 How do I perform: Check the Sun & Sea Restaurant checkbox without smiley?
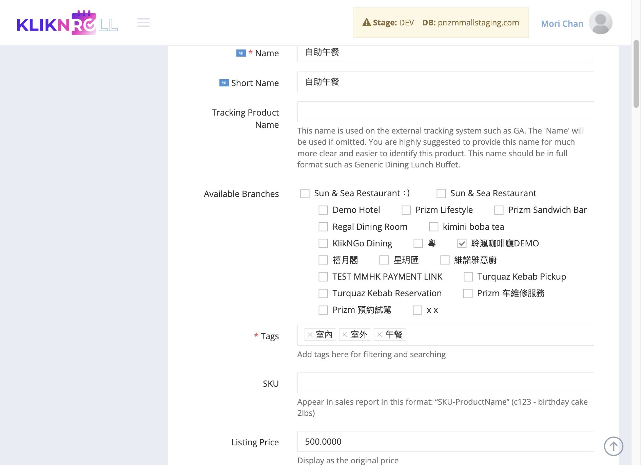(441, 194)
